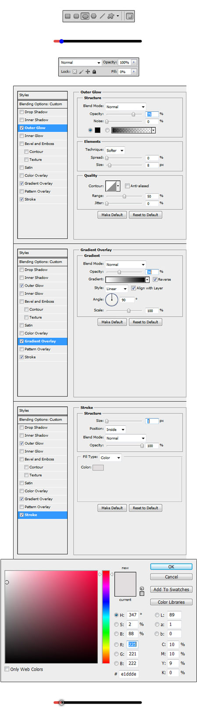Enable Only Web Colors checkbox
Viewport: 197px width, 722px height.
7,669
